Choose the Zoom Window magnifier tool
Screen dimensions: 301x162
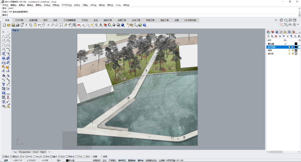[x=57, y=25]
